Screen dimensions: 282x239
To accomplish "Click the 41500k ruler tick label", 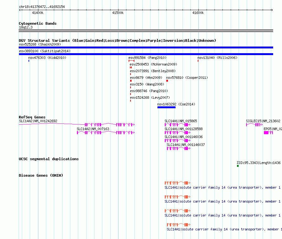I will 118,13.
